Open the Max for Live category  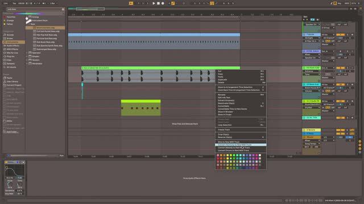click(12, 53)
